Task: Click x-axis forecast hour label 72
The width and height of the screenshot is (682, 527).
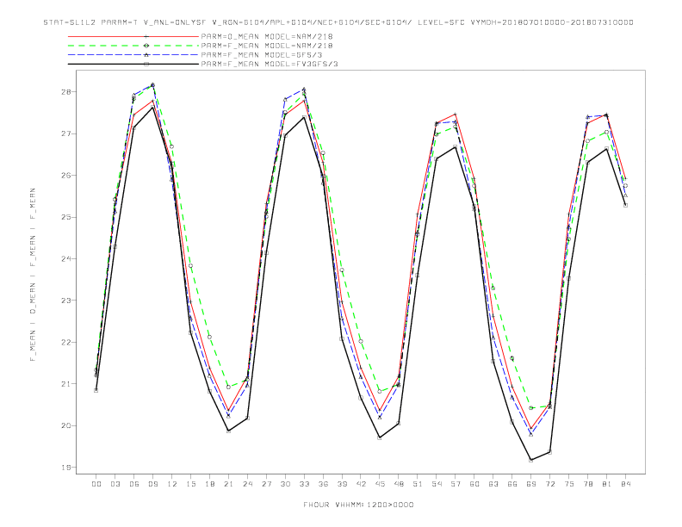Action: coord(550,484)
